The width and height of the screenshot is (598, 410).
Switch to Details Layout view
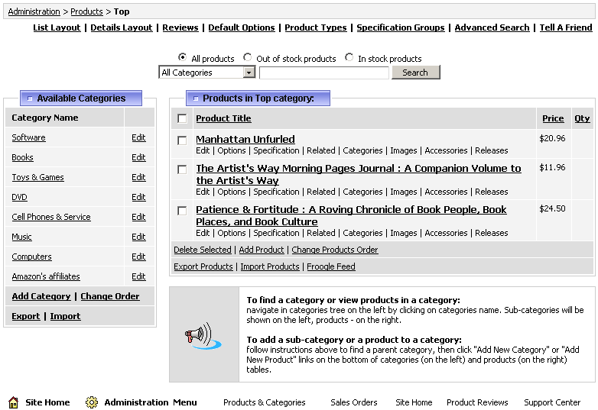(x=122, y=27)
